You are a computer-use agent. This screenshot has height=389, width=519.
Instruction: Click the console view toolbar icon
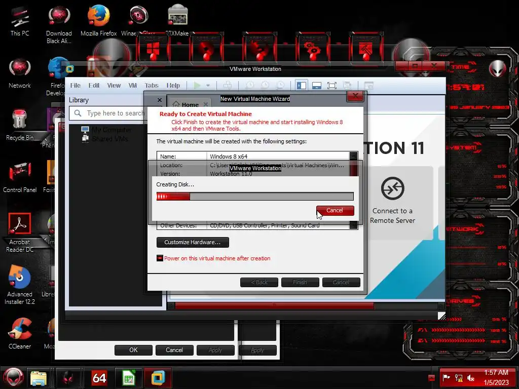coord(369,85)
